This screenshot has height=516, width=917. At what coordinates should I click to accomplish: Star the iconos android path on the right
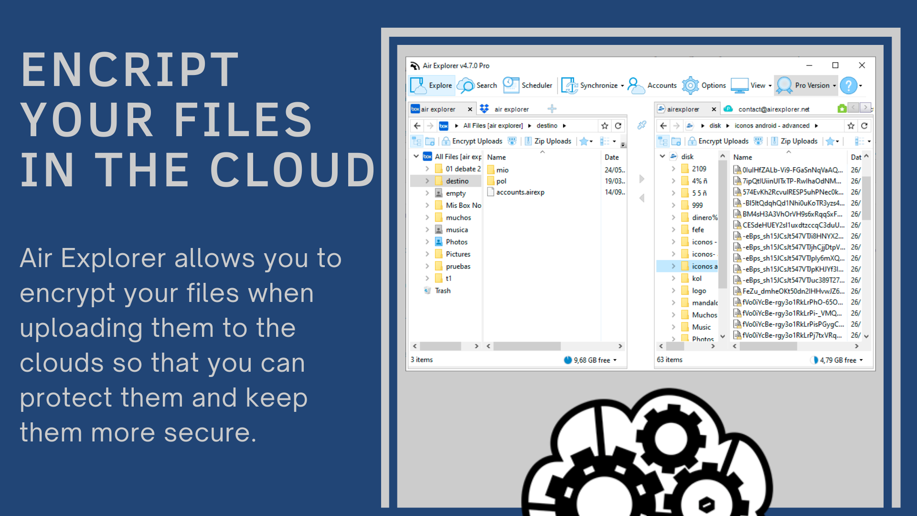click(x=851, y=126)
